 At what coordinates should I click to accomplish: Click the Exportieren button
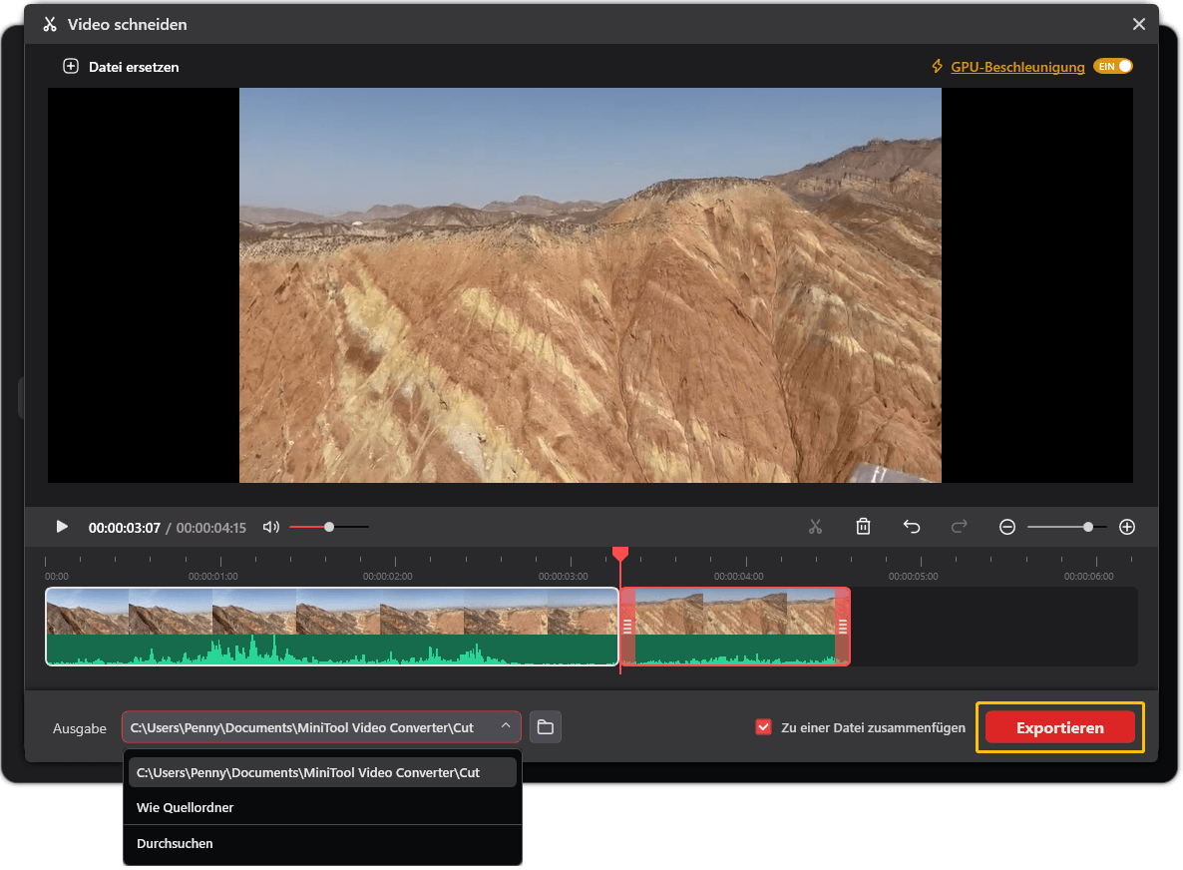click(x=1060, y=727)
